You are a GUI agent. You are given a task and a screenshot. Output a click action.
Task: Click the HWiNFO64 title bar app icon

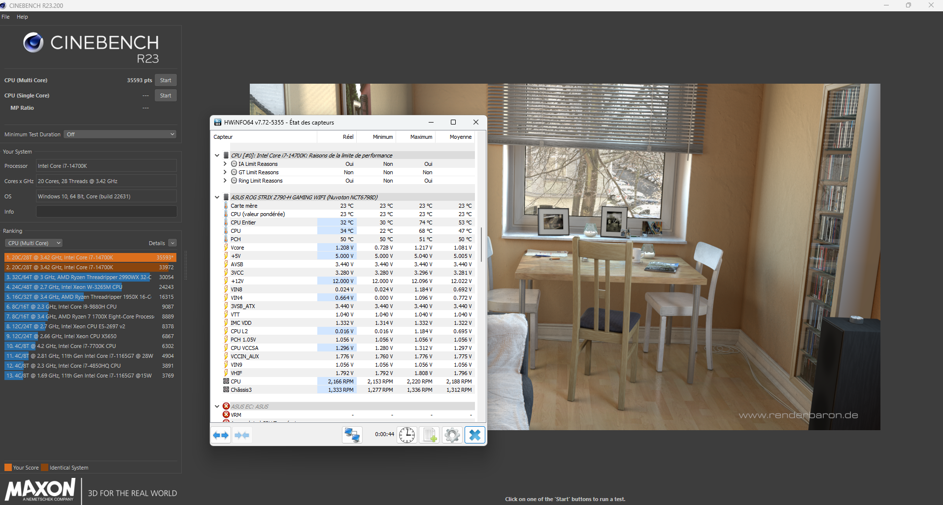point(218,123)
